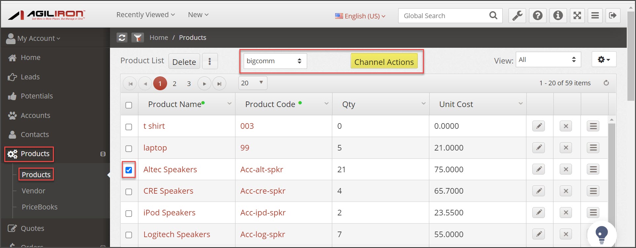Expand the Recently Viewed menu

[146, 15]
